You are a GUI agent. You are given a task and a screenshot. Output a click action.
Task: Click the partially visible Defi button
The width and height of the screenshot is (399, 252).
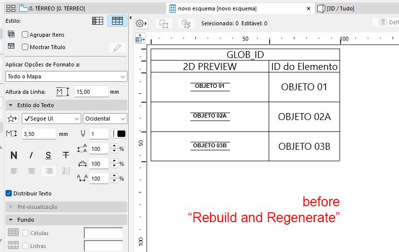point(386,22)
